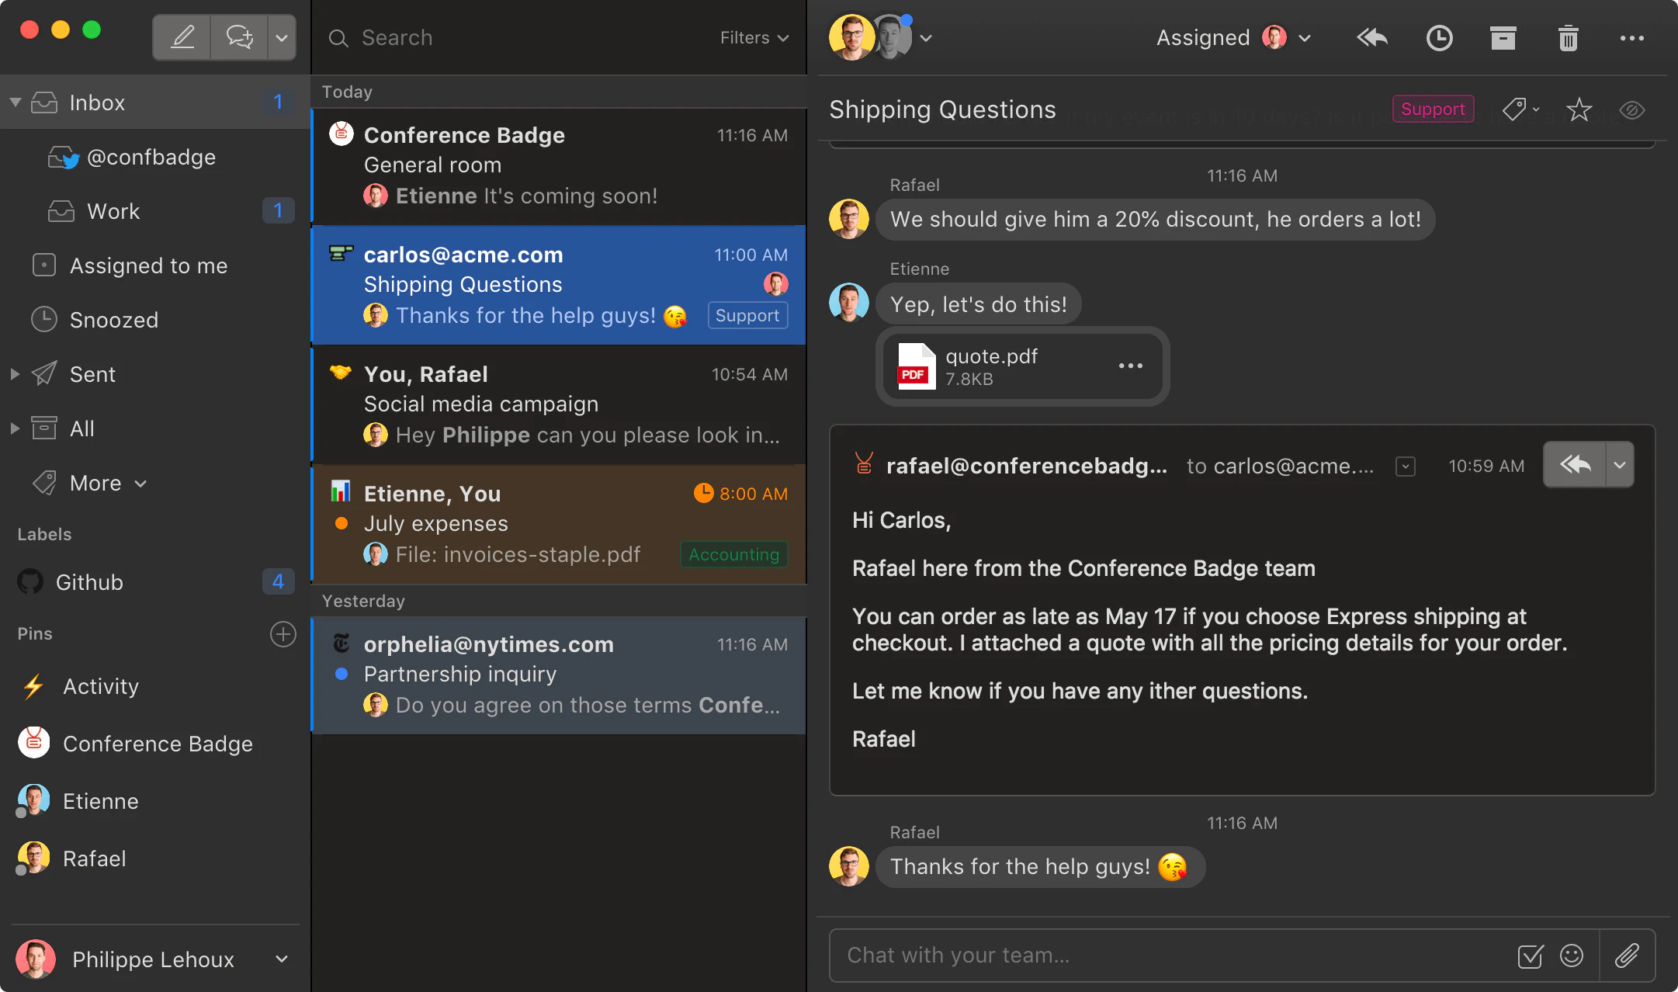
Task: Click the compose new message pencil icon
Action: [x=182, y=37]
